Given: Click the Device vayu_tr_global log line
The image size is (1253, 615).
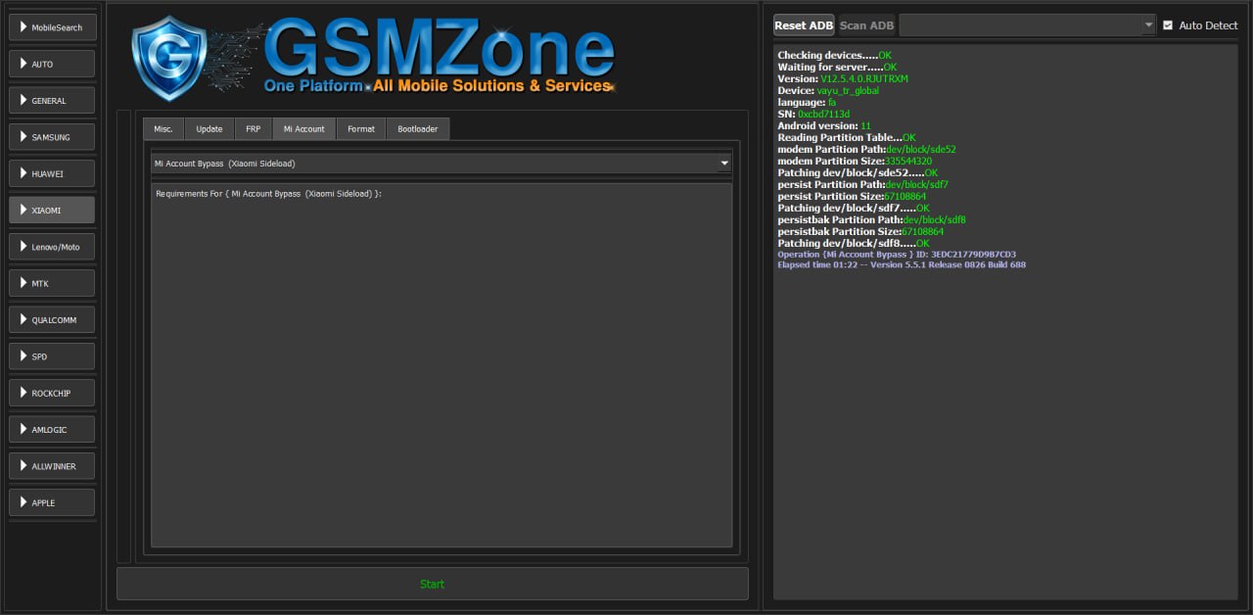Looking at the screenshot, I should tap(828, 90).
